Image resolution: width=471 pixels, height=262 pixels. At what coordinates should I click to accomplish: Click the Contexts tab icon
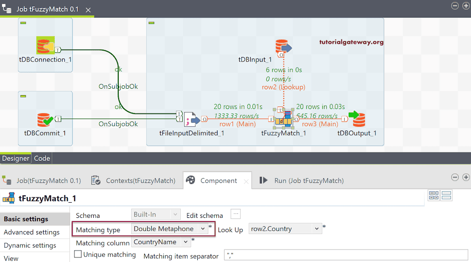pos(96,180)
